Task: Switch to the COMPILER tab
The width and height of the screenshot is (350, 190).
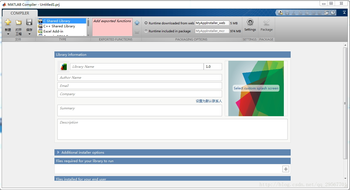Action: 20,13
